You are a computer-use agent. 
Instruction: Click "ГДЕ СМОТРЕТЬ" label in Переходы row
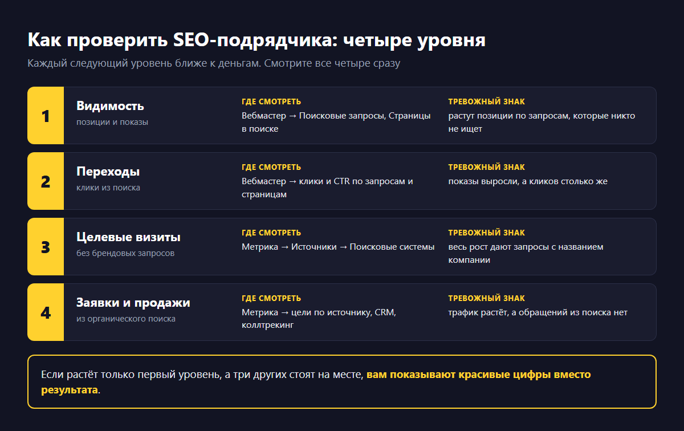coord(271,167)
